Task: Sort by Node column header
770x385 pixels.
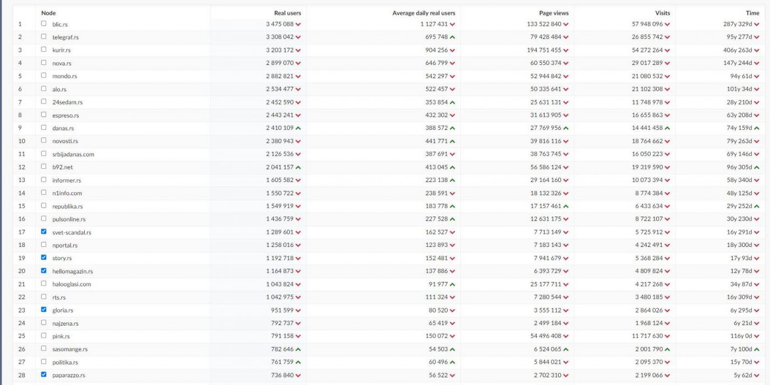Action: [48, 13]
